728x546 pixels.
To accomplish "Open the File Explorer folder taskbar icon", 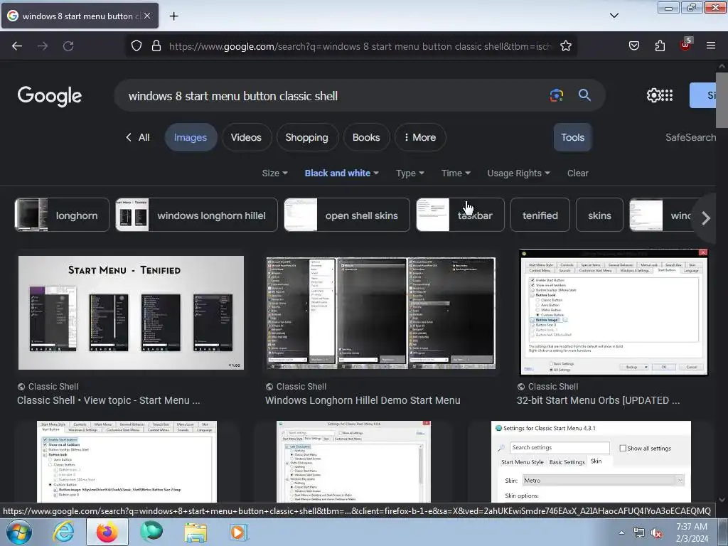I will click(x=196, y=532).
